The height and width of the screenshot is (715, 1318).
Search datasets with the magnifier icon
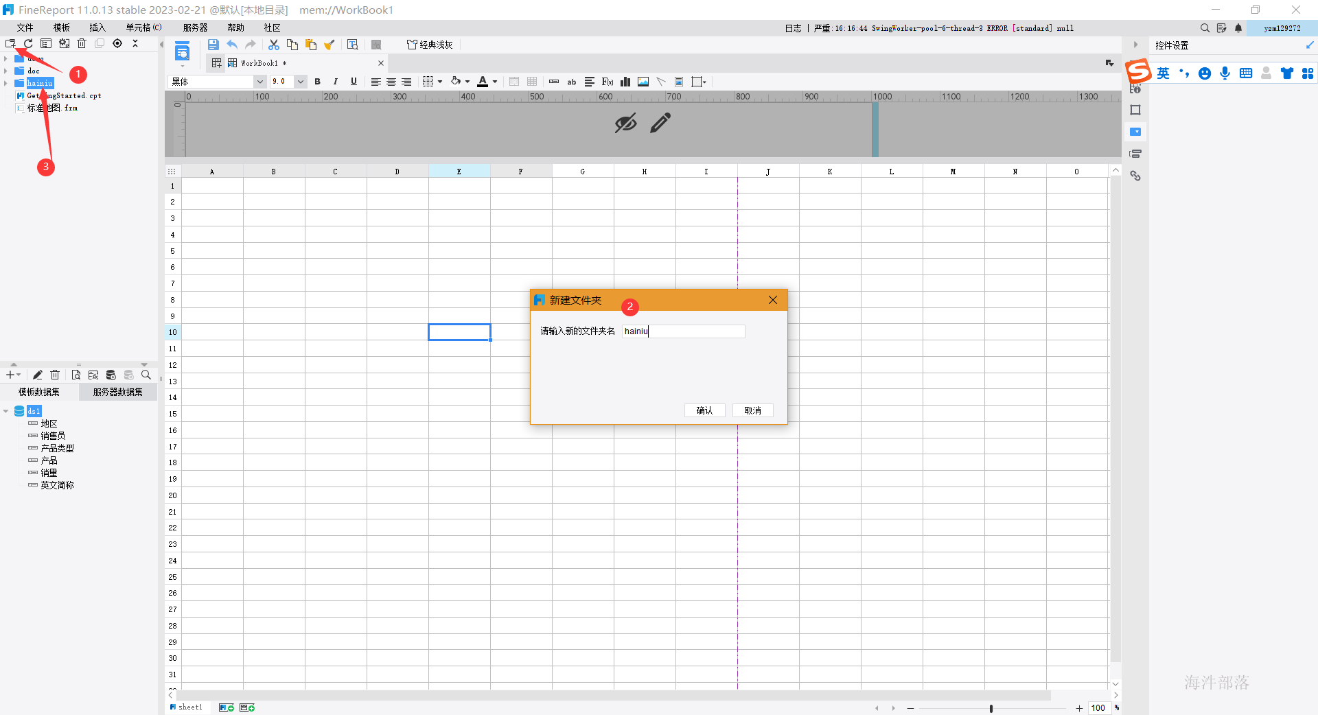146,375
